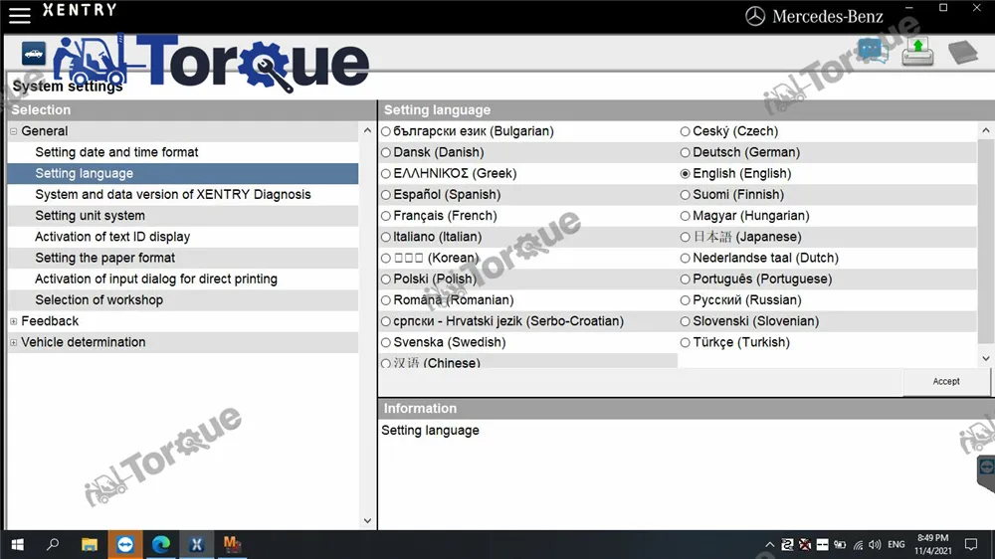Select English (English) radio button

pyautogui.click(x=685, y=173)
